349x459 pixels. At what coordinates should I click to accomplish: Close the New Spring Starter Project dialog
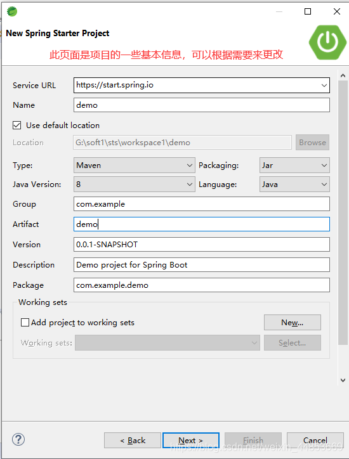pos(337,11)
